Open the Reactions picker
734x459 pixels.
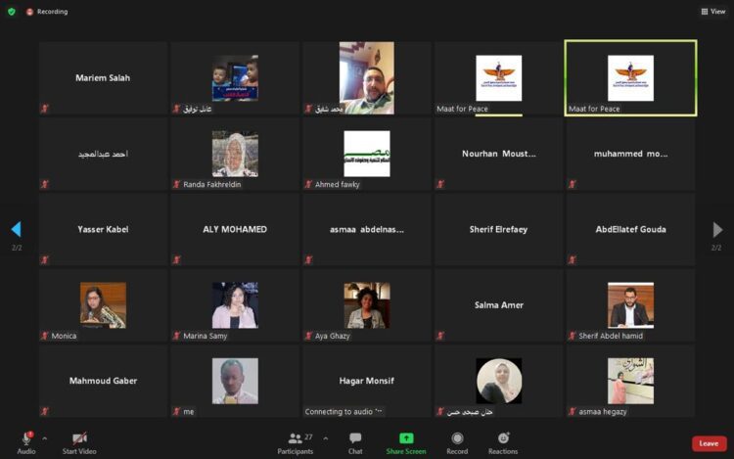pyautogui.click(x=503, y=442)
